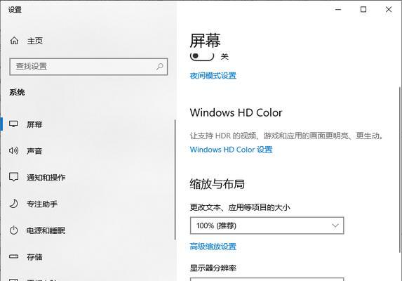Screen dimensions: 402x281
Task: Click the 通知和操作 speech bubble icon
Action: [13, 177]
